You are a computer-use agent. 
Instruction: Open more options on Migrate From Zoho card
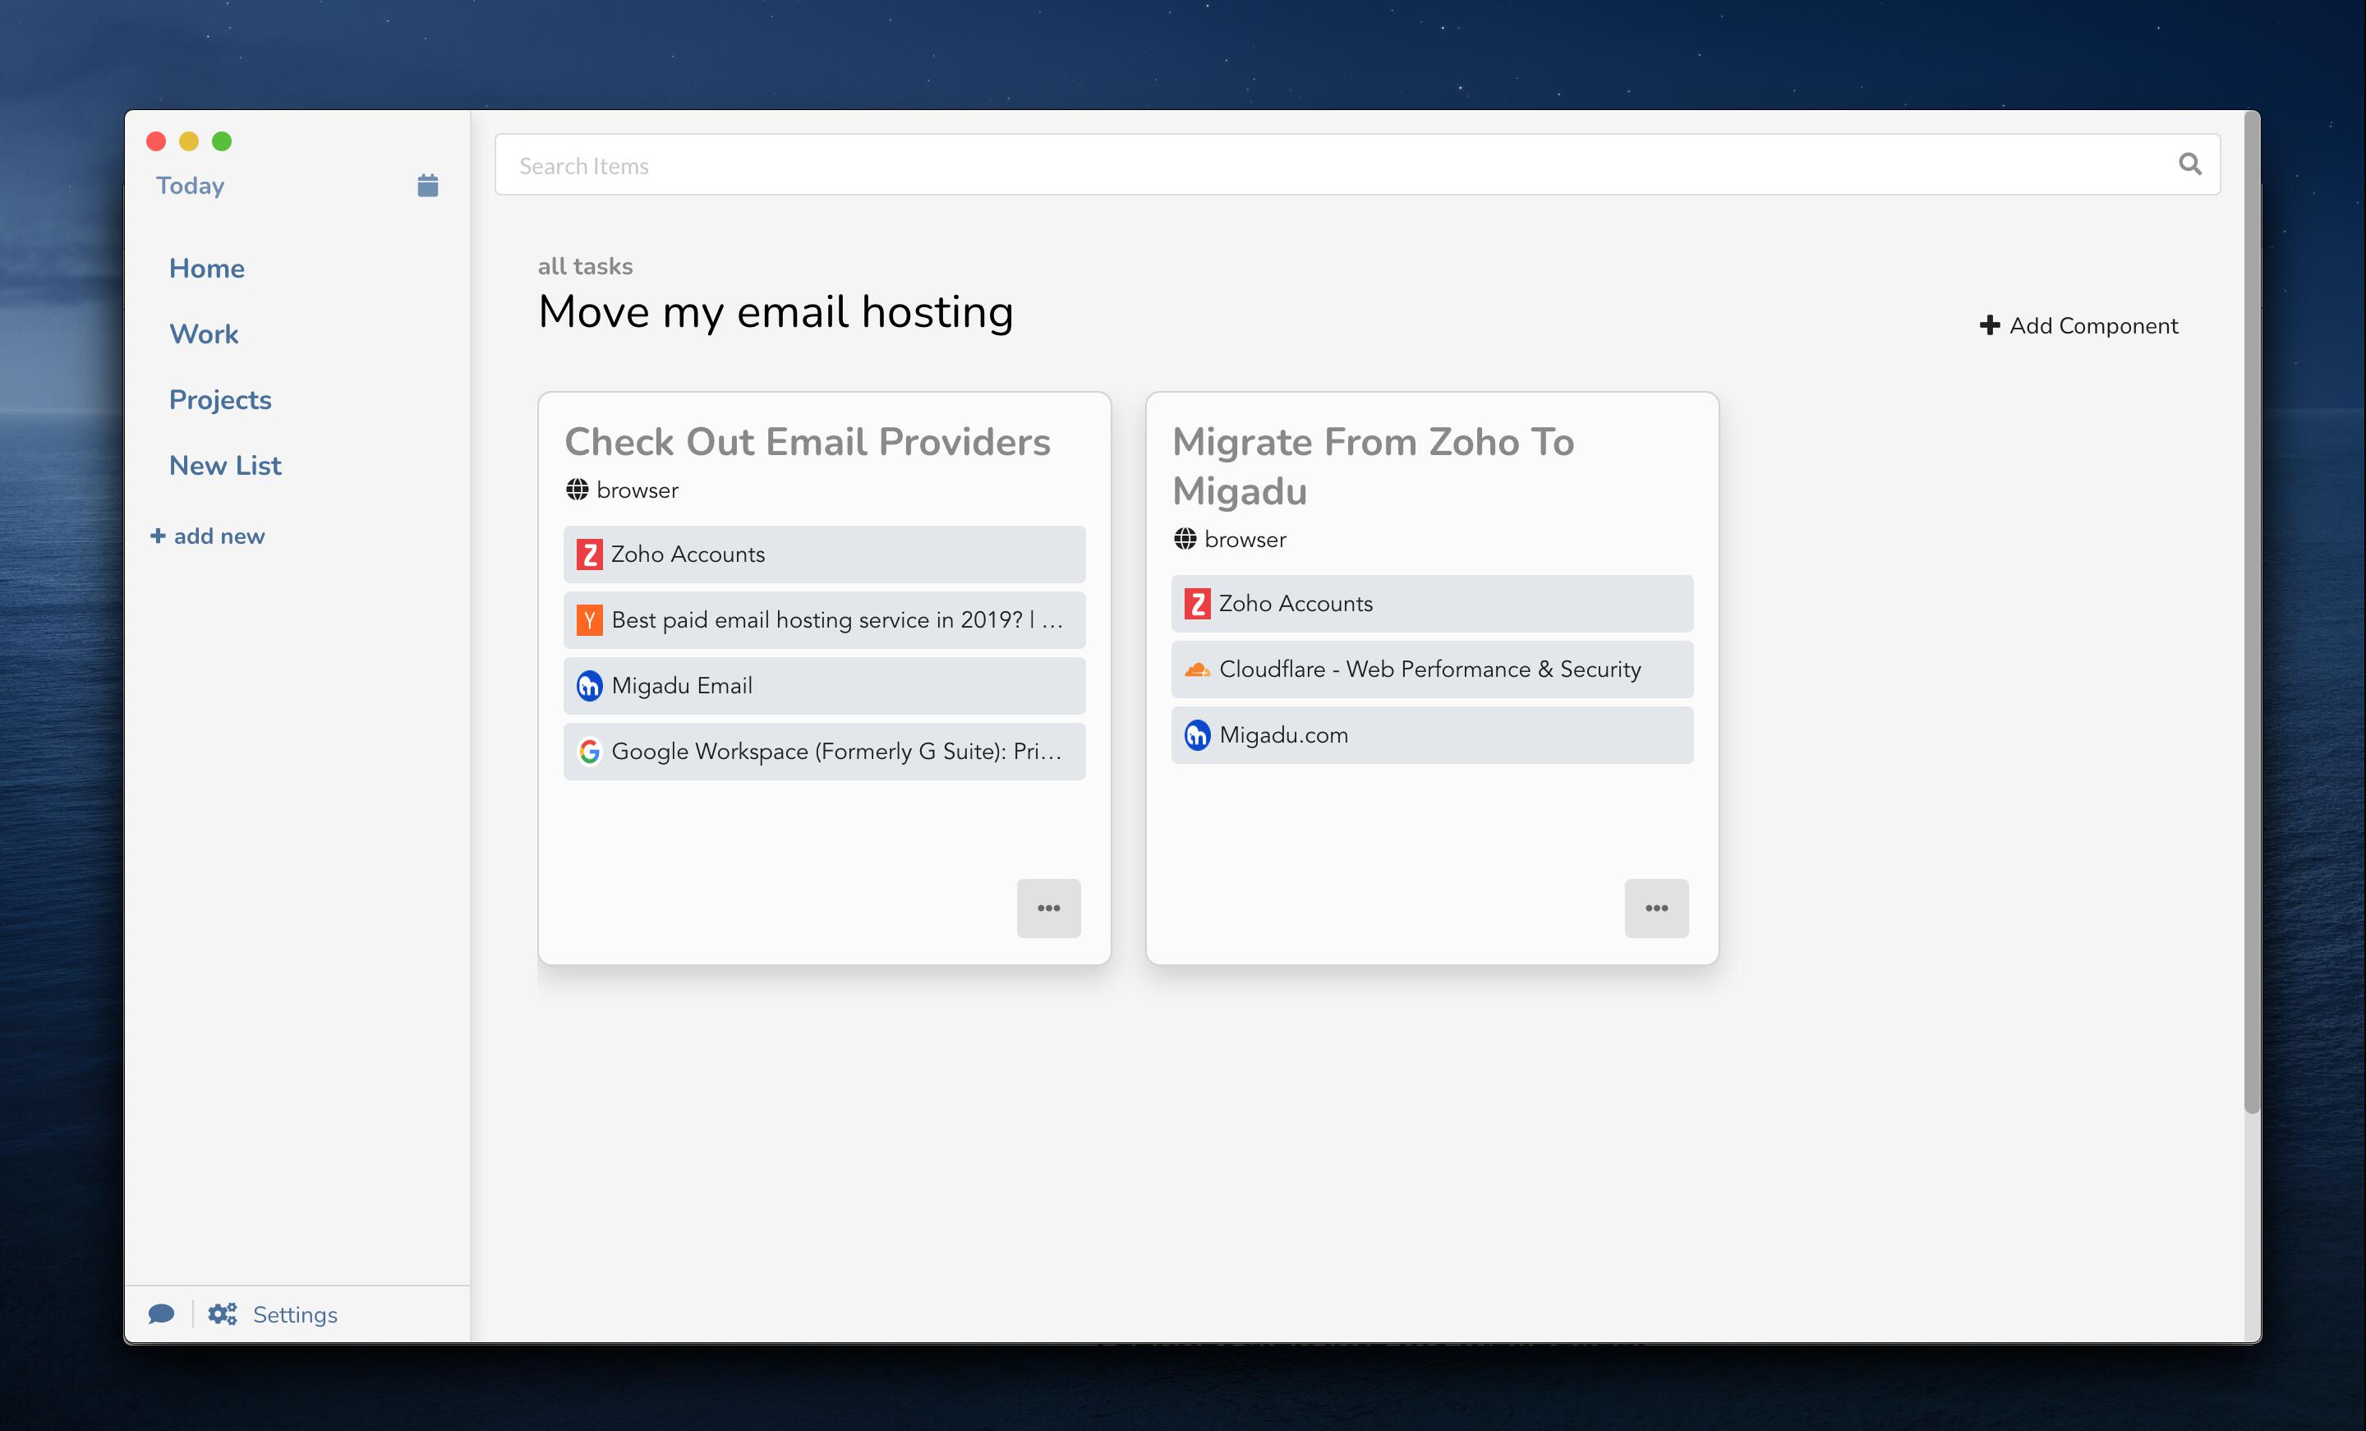(x=1656, y=908)
